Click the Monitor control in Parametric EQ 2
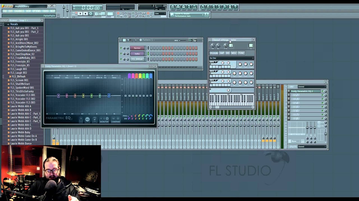This screenshot has height=201, width=359. pos(104,120)
